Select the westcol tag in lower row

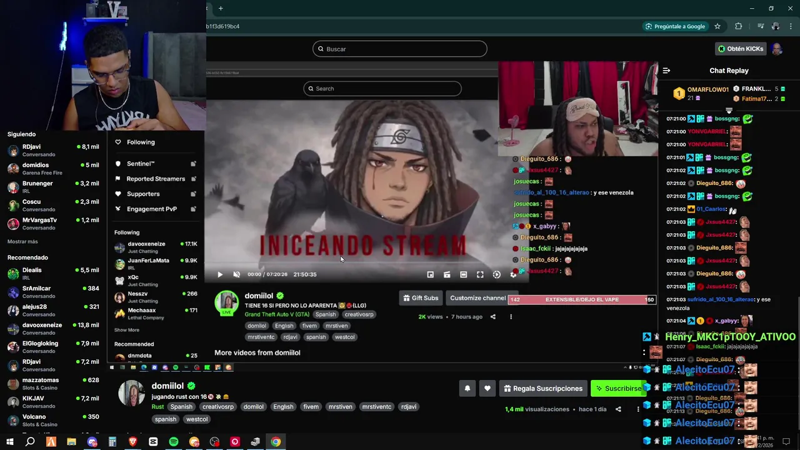pyautogui.click(x=197, y=419)
